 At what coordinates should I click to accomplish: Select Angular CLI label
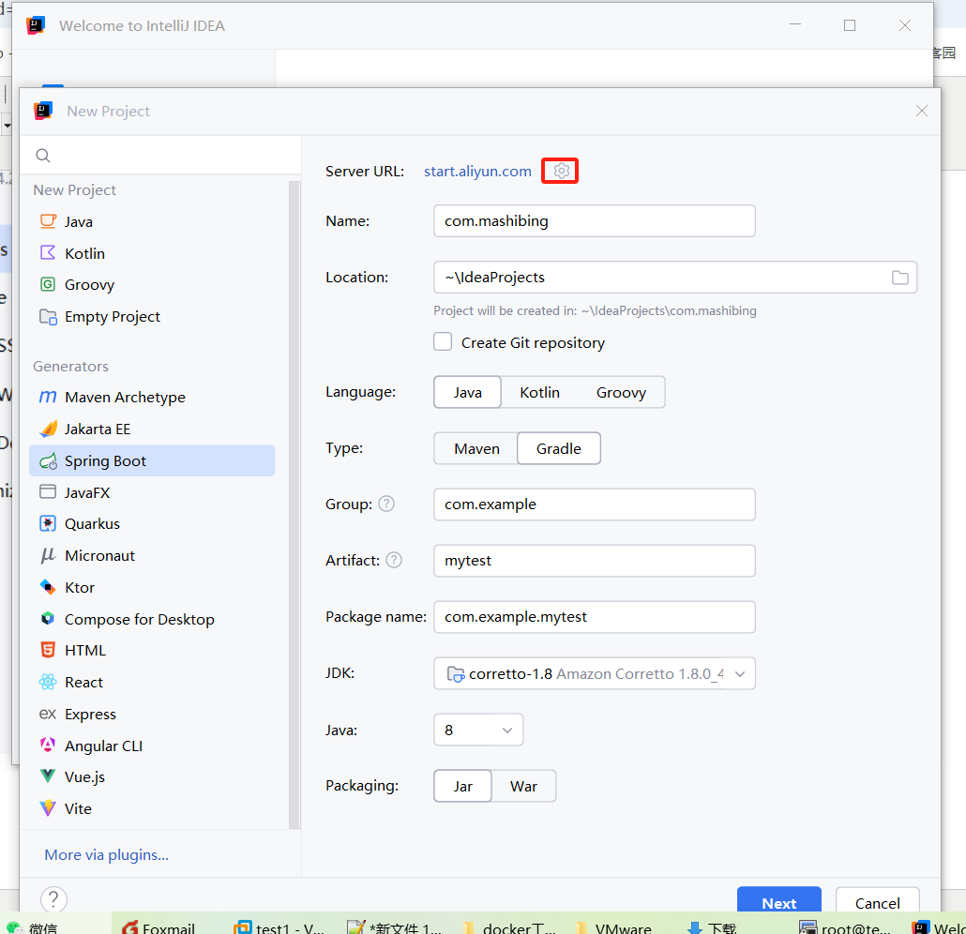click(x=103, y=746)
